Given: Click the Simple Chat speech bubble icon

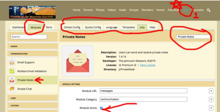Looking at the screenshot, I should [x=12, y=89].
